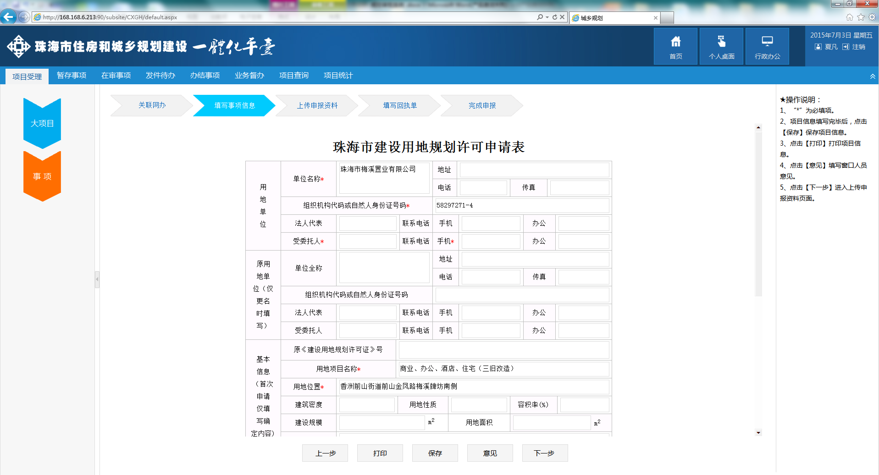Click the 用地单位 法人代表 name input
The width and height of the screenshot is (879, 475).
(x=368, y=223)
